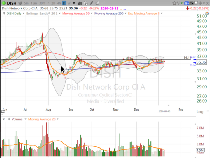Click the colorful chart color palette icon
210x158 pixels.
[207, 13]
